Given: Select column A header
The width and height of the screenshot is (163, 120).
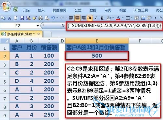Looking at the screenshot, I should 17,41.
